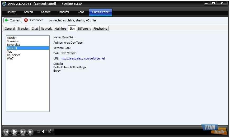Click the Ares logo in title bar
Screen dimensions: 230x138
click(4, 4)
